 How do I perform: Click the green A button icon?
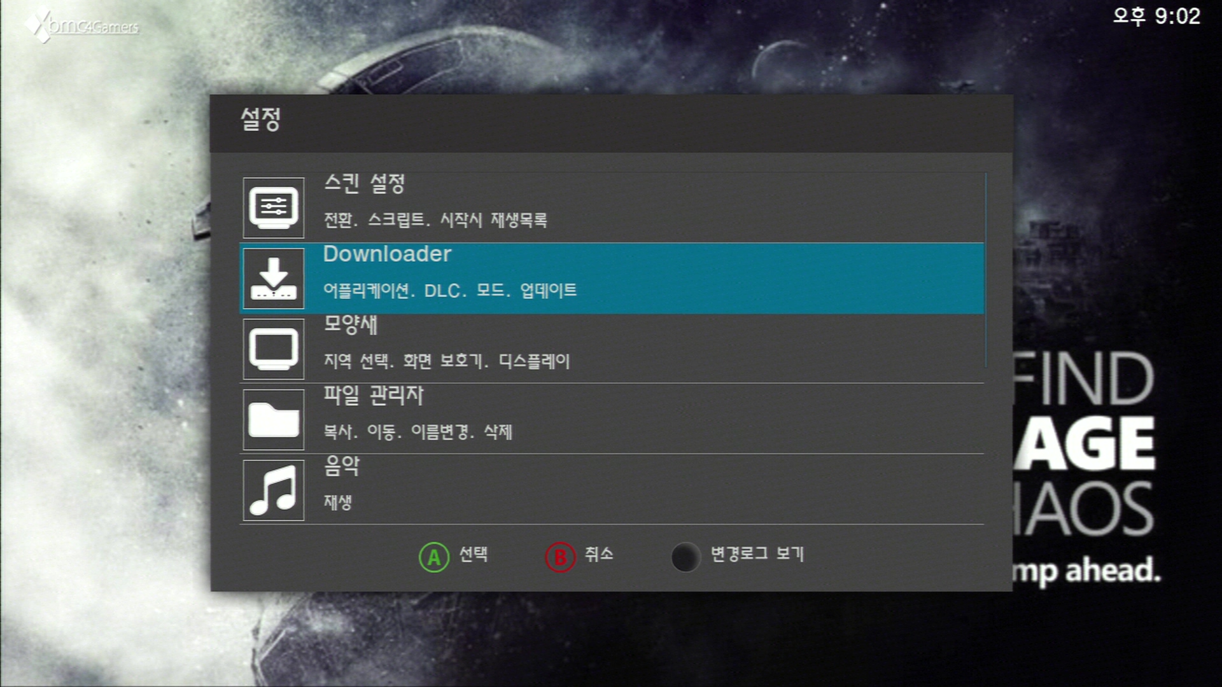[x=434, y=557]
